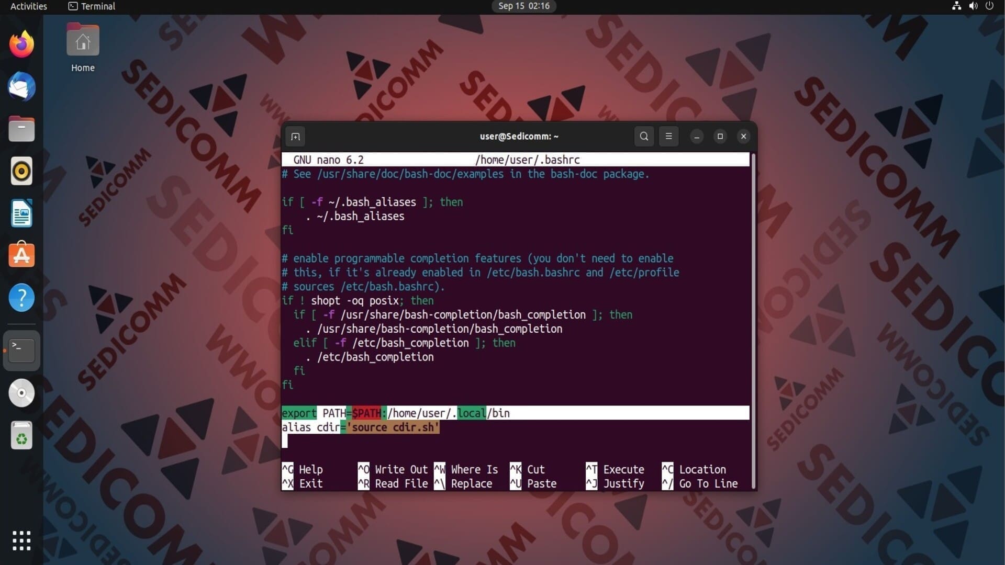The height and width of the screenshot is (565, 1005).
Task: Open the clock calendar at Sep 15
Action: pos(523,6)
